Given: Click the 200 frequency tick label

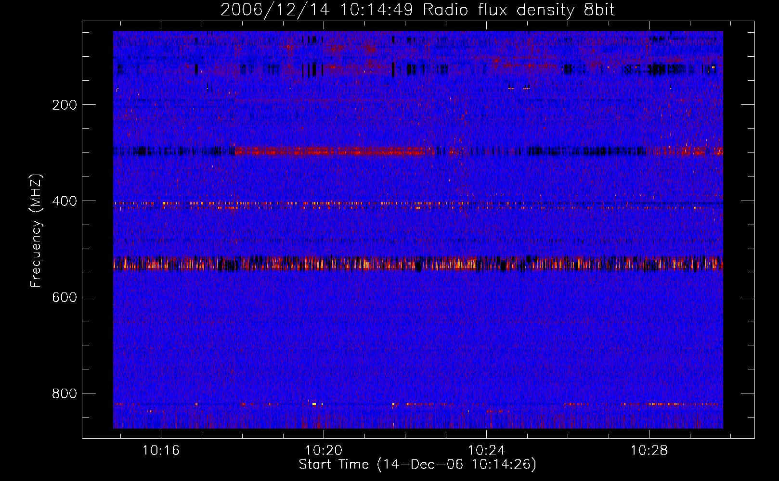Looking at the screenshot, I should (x=64, y=105).
